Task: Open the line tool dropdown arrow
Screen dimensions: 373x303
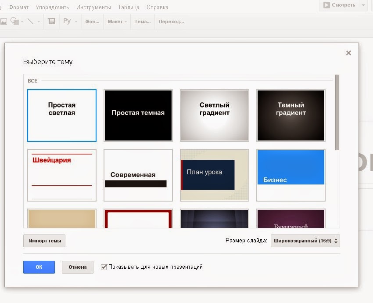Action: 39,22
